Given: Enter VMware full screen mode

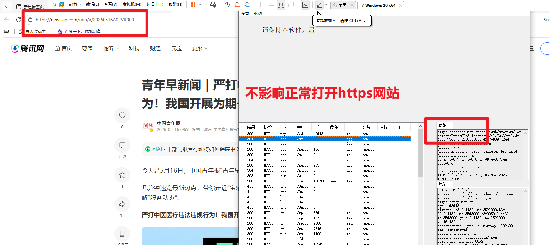Looking at the screenshot, I should tap(281, 5).
